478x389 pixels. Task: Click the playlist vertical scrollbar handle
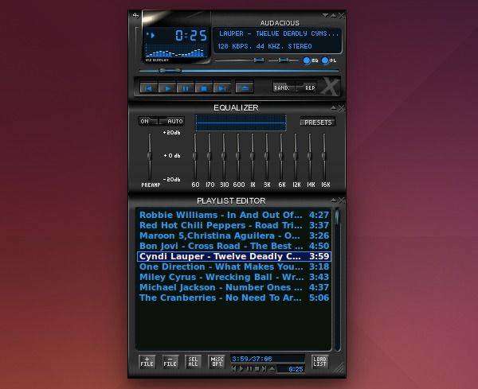[337, 216]
